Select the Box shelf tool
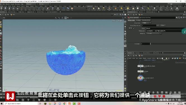Viewport: 186px width, 105px height. 1,9
